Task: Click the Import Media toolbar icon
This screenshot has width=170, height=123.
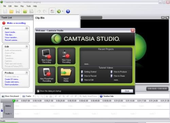Action: pyautogui.click(x=25, y=11)
